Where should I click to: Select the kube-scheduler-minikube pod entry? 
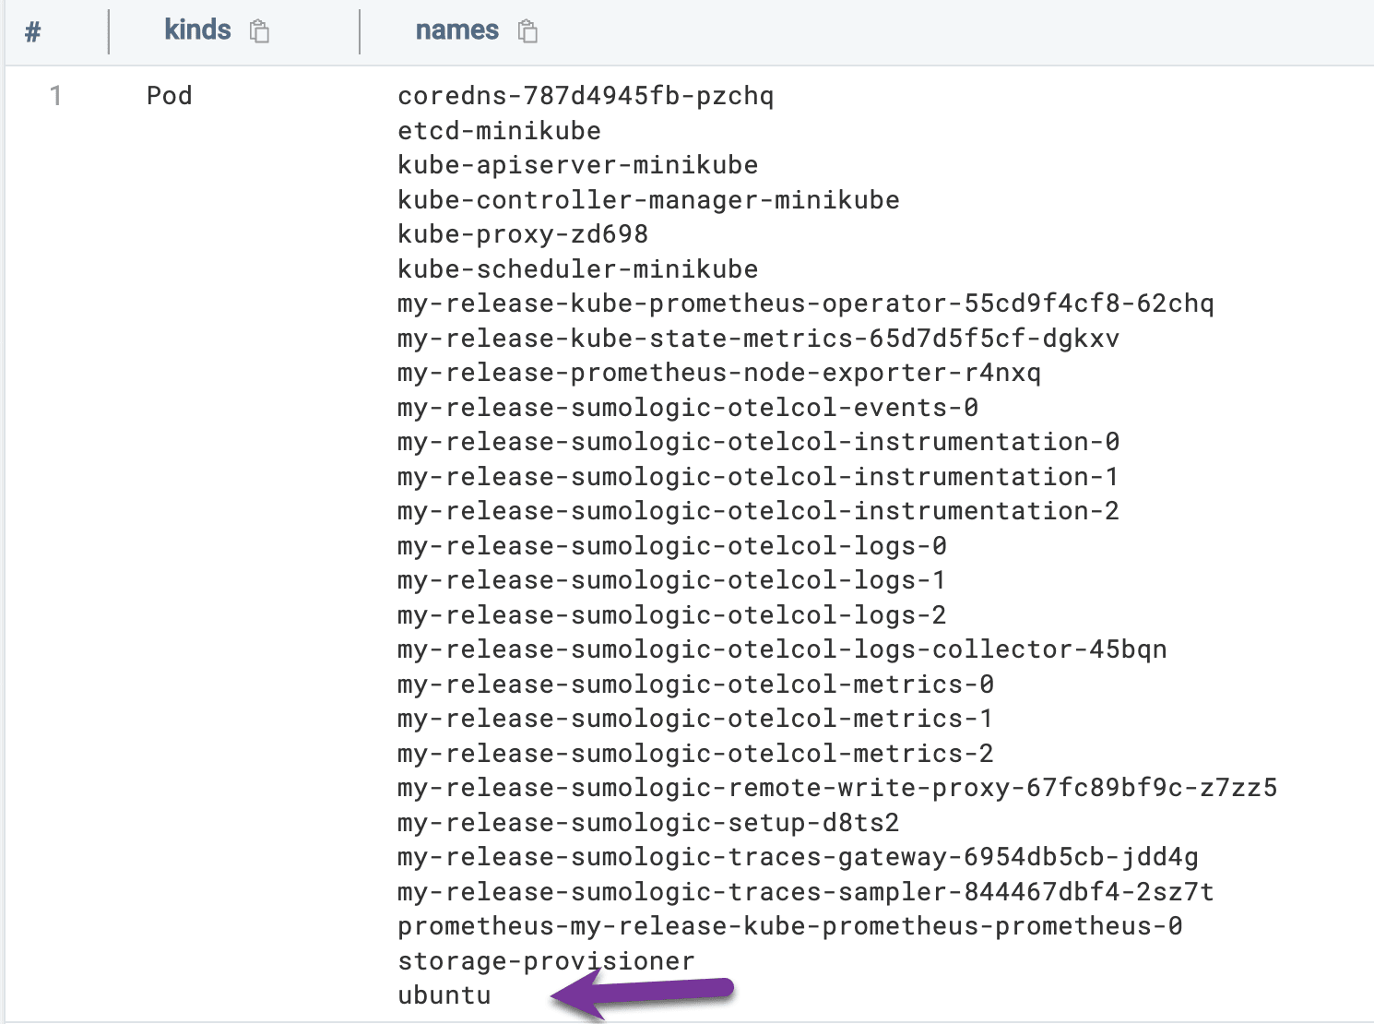point(577,268)
